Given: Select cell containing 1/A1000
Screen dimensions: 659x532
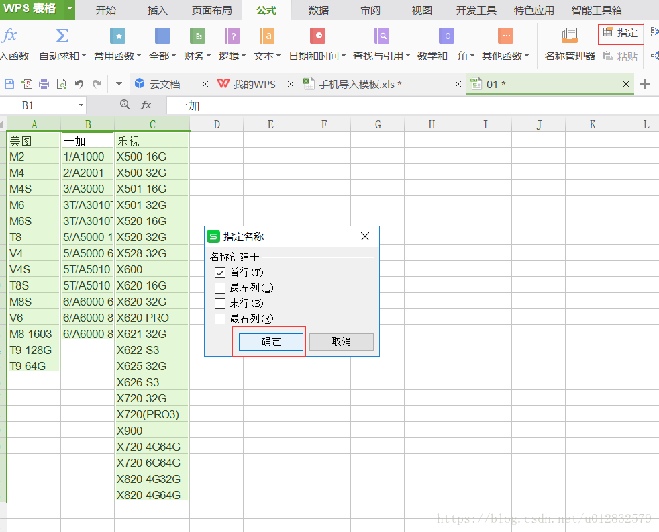Looking at the screenshot, I should coord(87,157).
